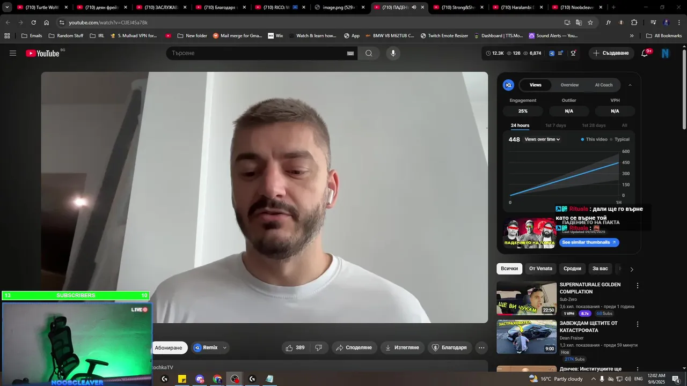Image resolution: width=687 pixels, height=386 pixels.
Task: Show hidden bookmarks overflow chevron
Action: (x=632, y=35)
